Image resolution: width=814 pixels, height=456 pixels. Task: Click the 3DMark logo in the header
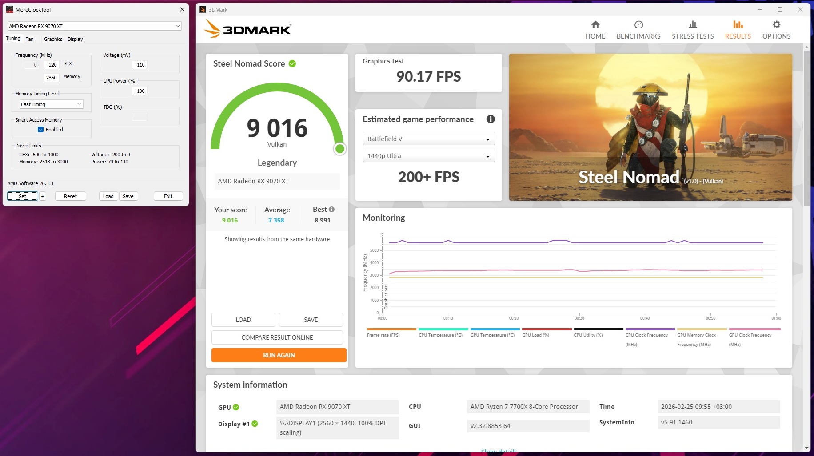(x=247, y=29)
